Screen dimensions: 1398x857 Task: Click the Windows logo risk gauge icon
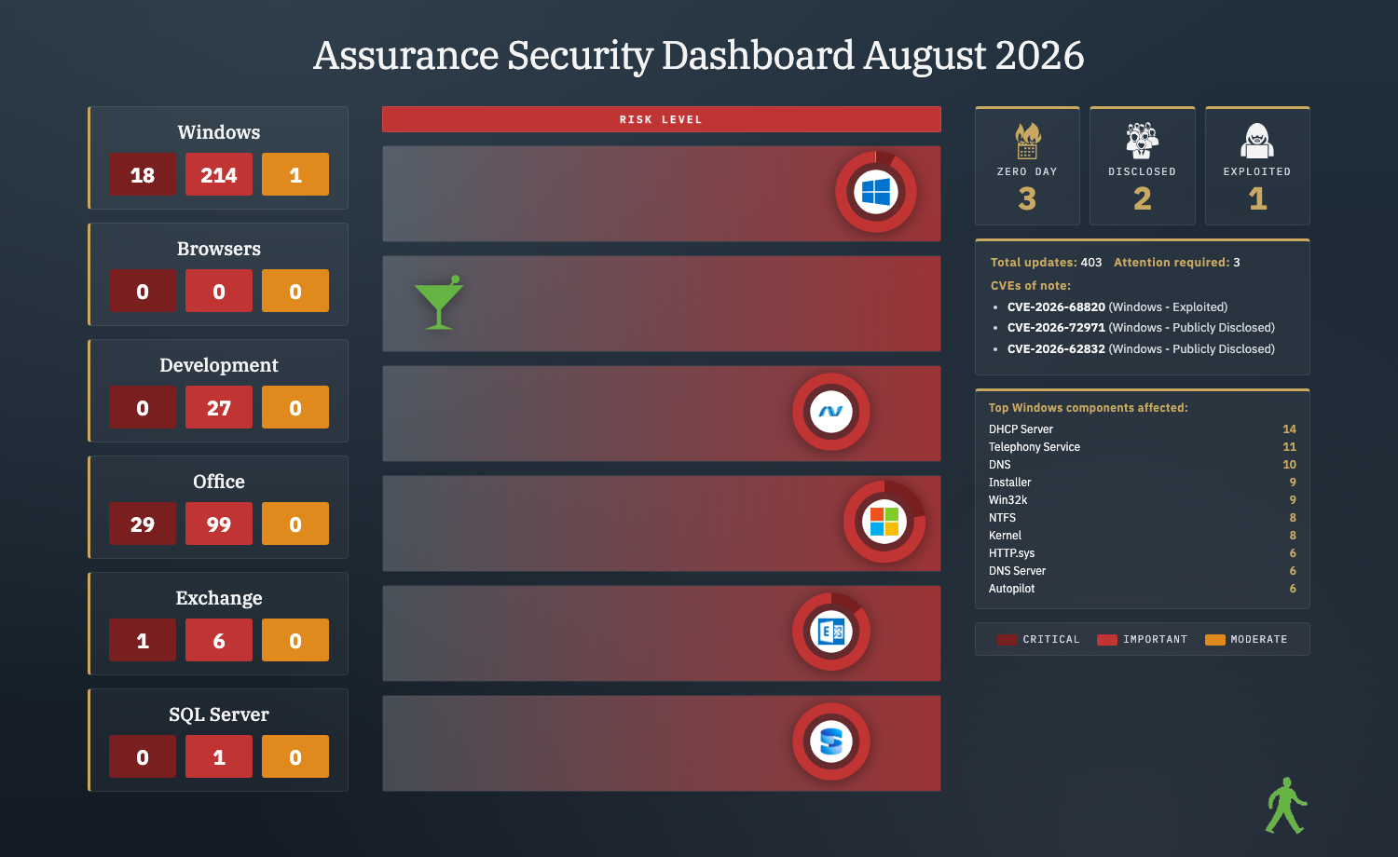tap(876, 192)
